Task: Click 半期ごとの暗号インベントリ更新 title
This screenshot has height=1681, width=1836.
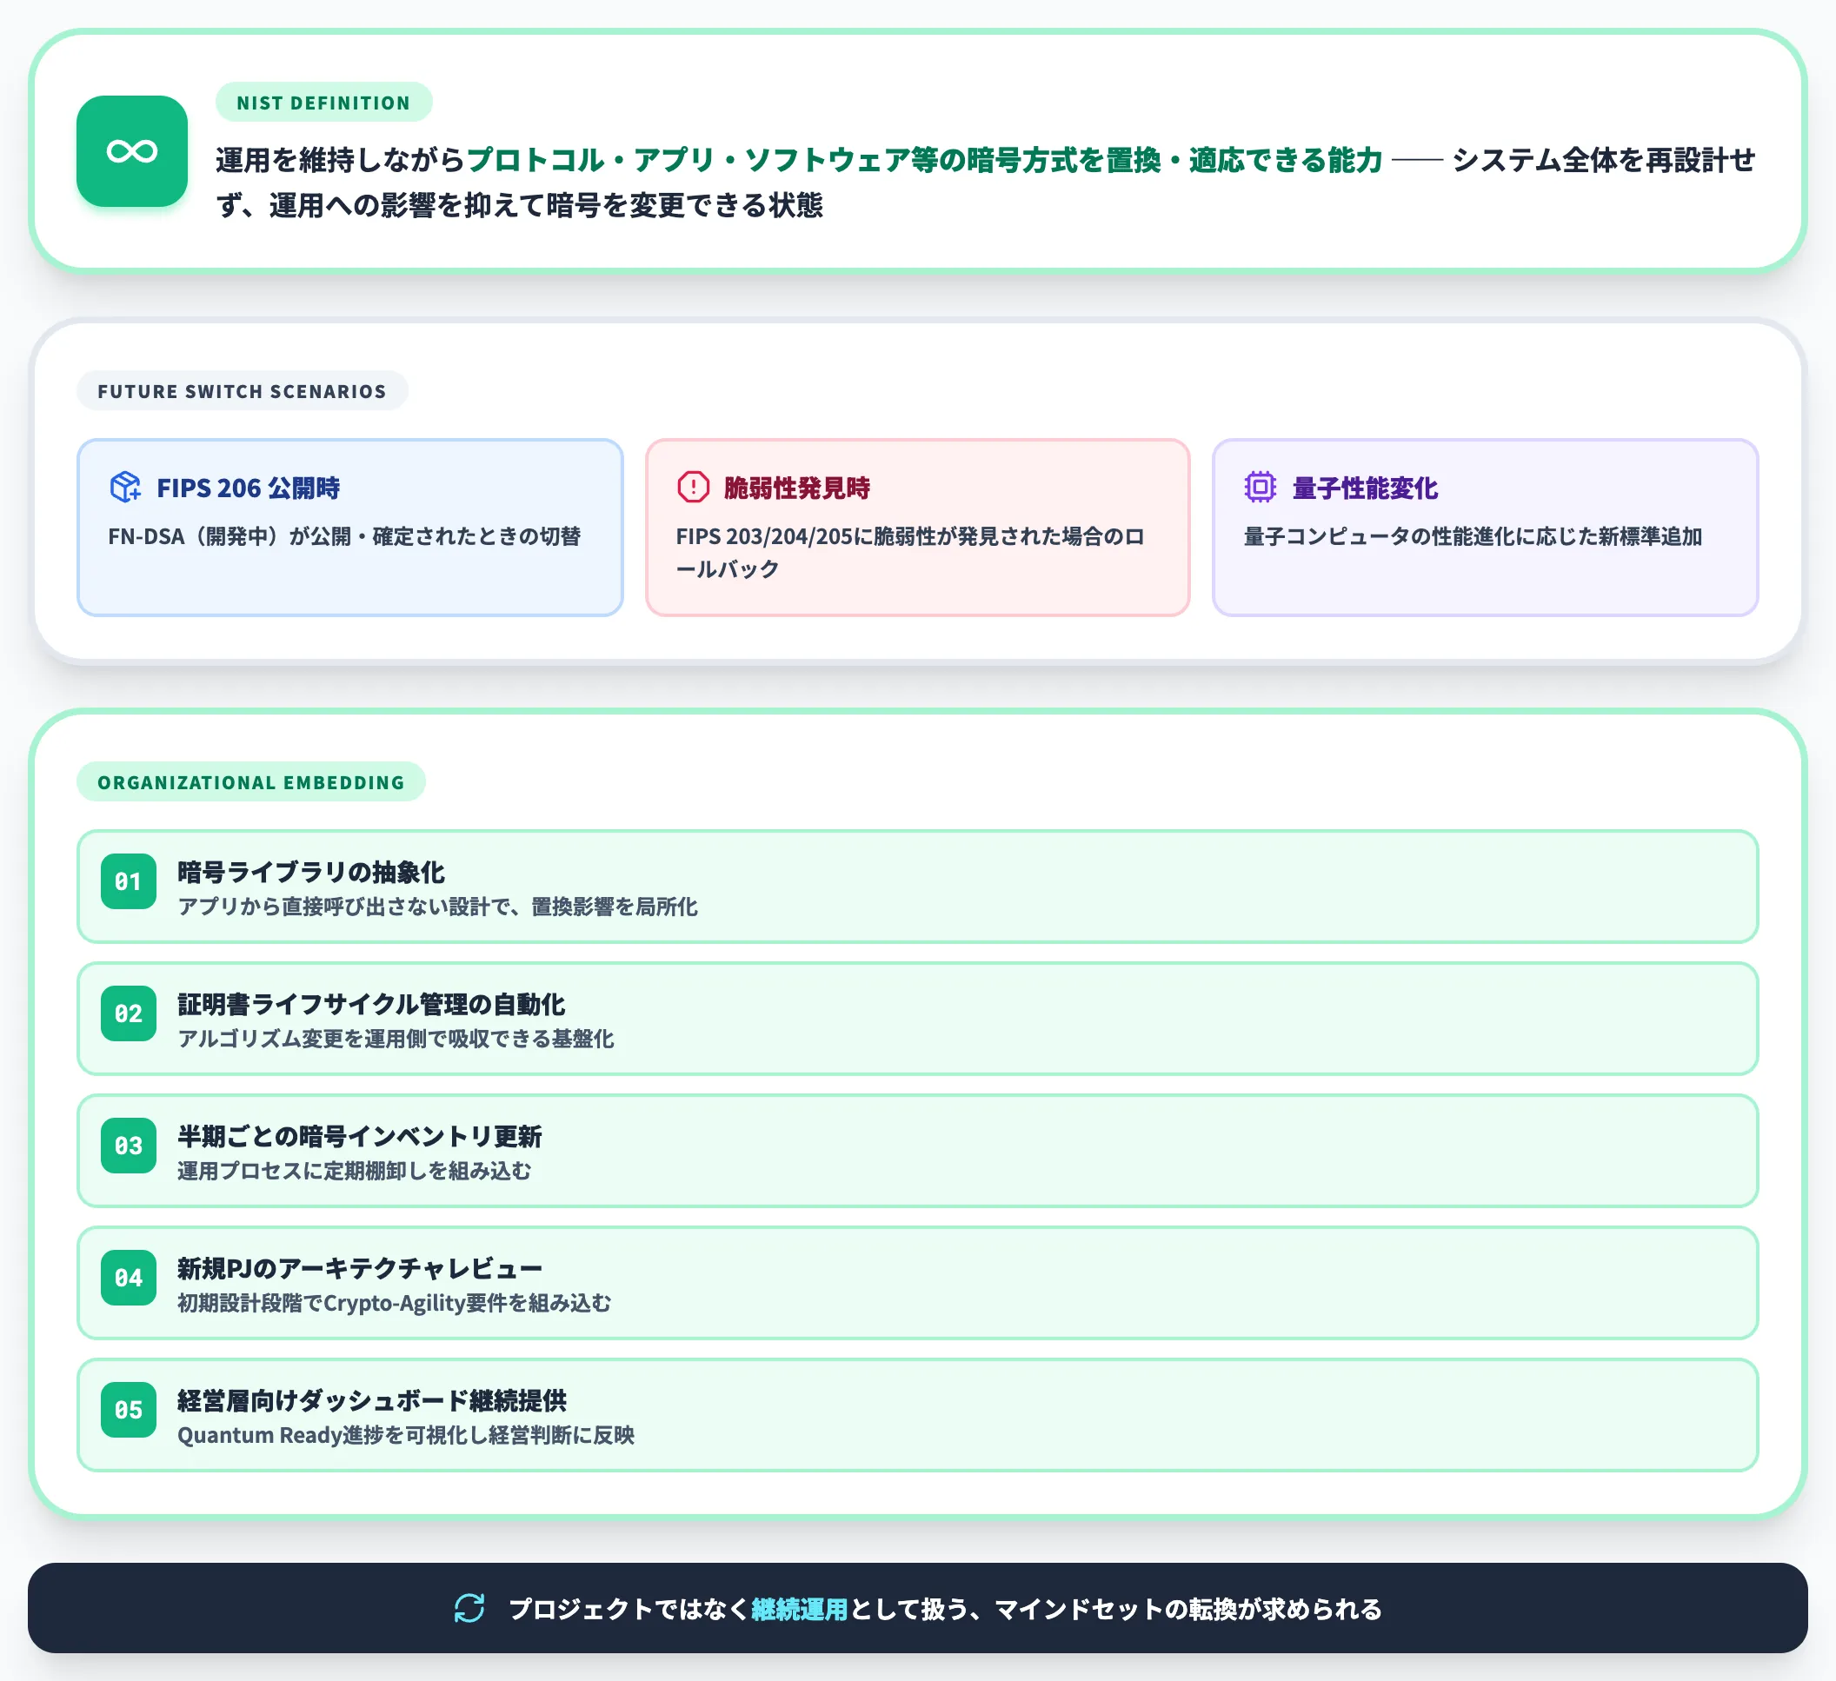Action: pyautogui.click(x=359, y=1136)
